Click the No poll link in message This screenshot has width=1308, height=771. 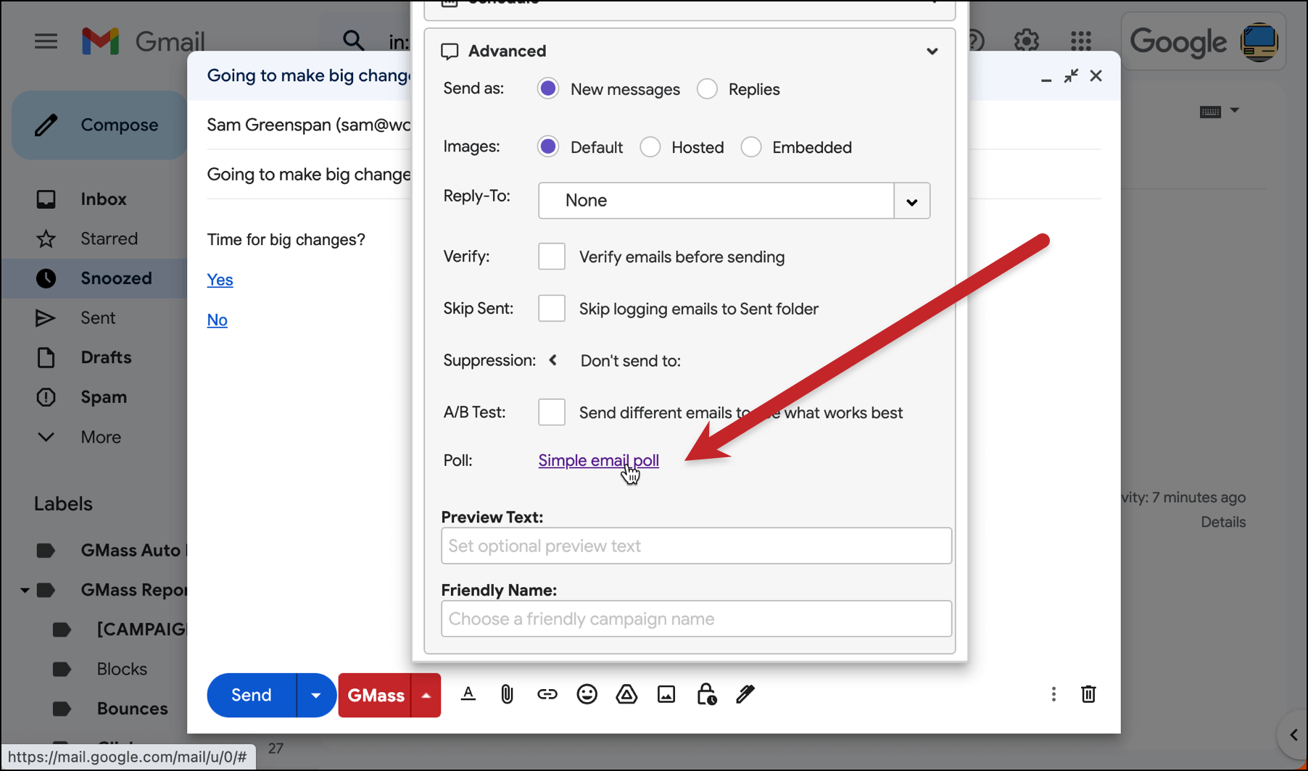point(217,320)
